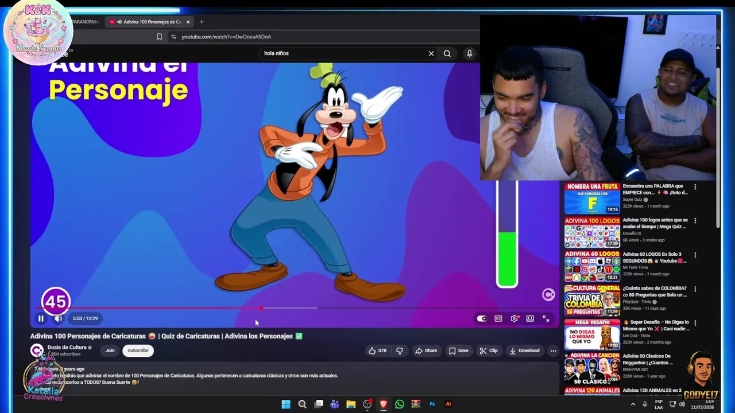Open more actions menu beside Download
Viewport: 735px width, 413px height.
pyautogui.click(x=553, y=350)
